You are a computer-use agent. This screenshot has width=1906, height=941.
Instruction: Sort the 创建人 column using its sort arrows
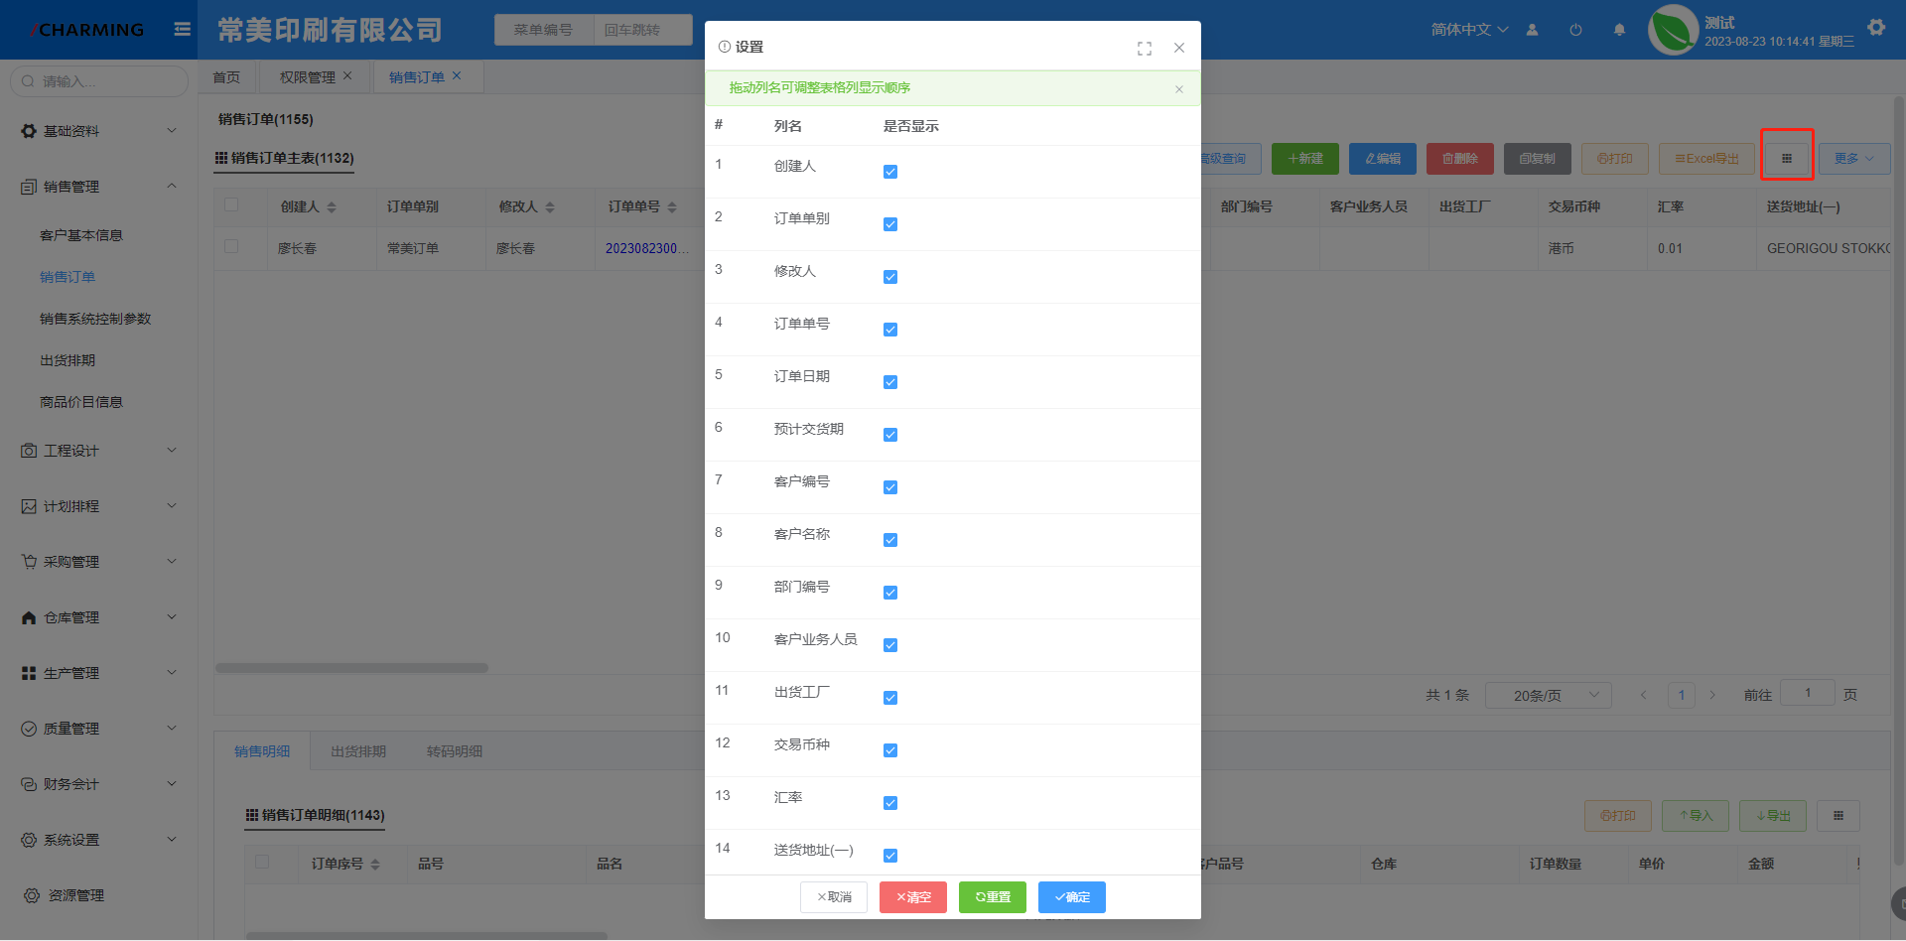(332, 207)
